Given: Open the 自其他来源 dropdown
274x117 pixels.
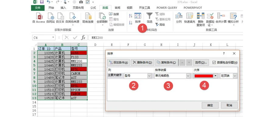Looking at the screenshot, I should click(72, 25).
